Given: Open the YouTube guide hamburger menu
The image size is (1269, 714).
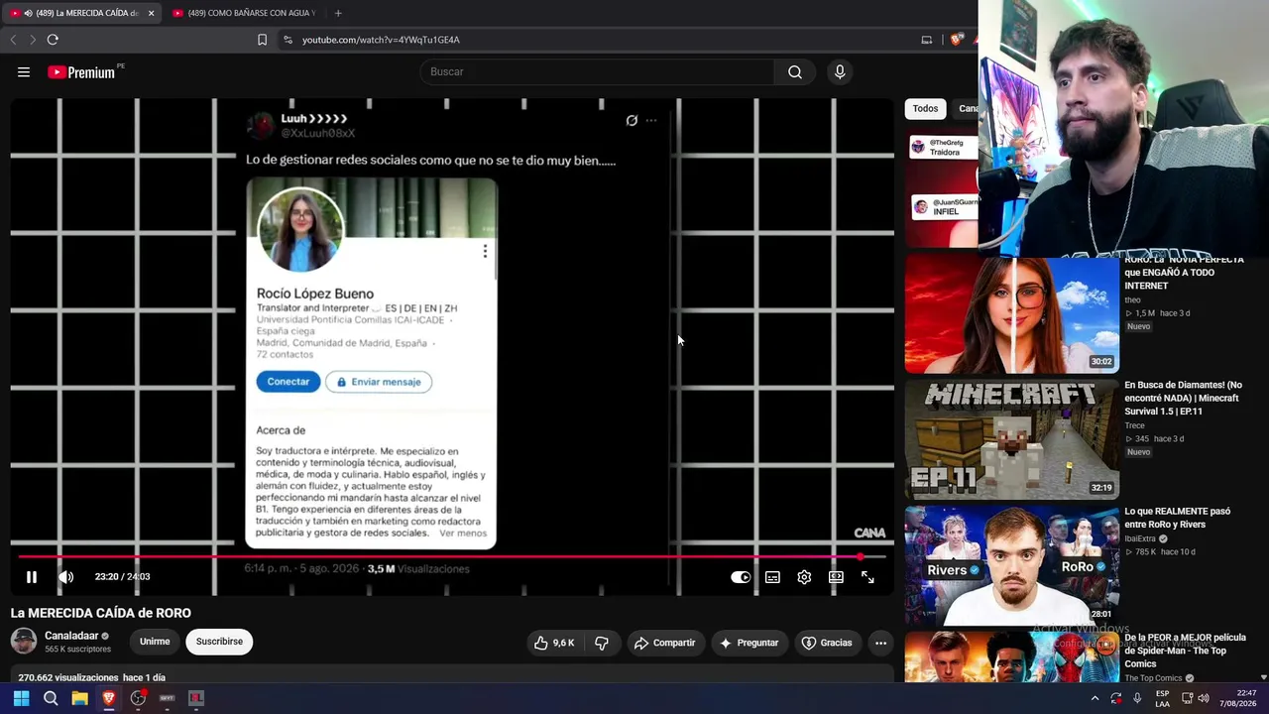Looking at the screenshot, I should 24,71.
